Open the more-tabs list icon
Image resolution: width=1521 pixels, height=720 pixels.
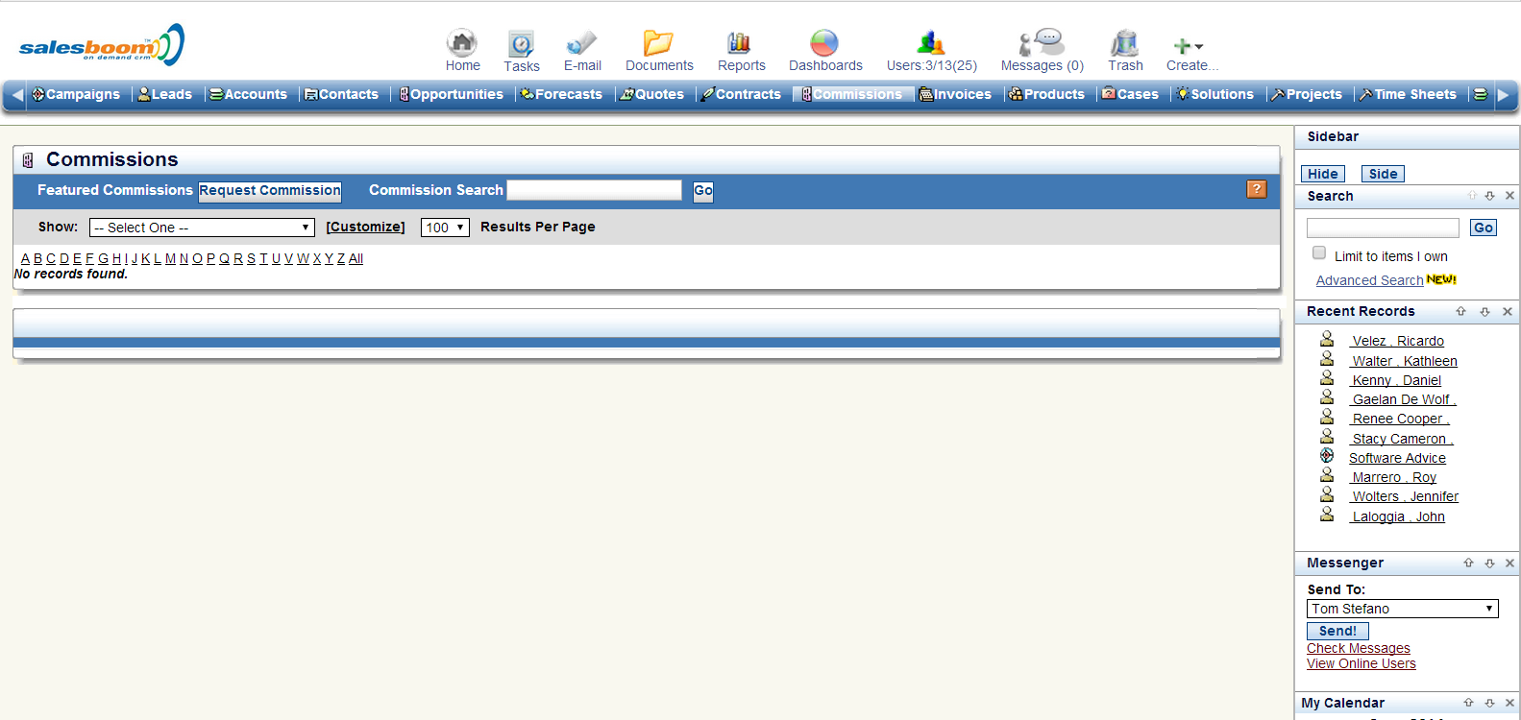click(1481, 94)
